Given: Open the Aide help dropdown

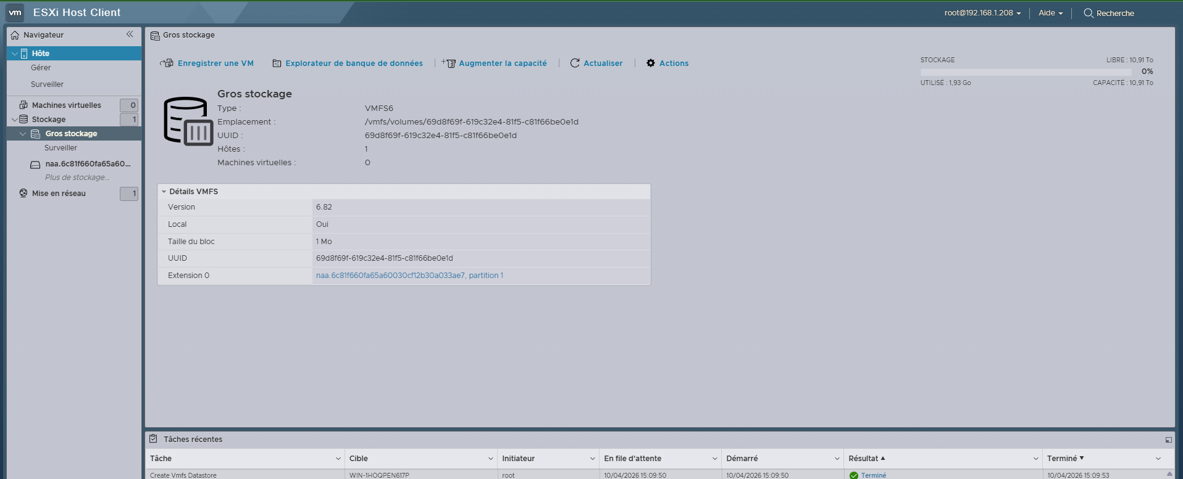Looking at the screenshot, I should coord(1050,13).
